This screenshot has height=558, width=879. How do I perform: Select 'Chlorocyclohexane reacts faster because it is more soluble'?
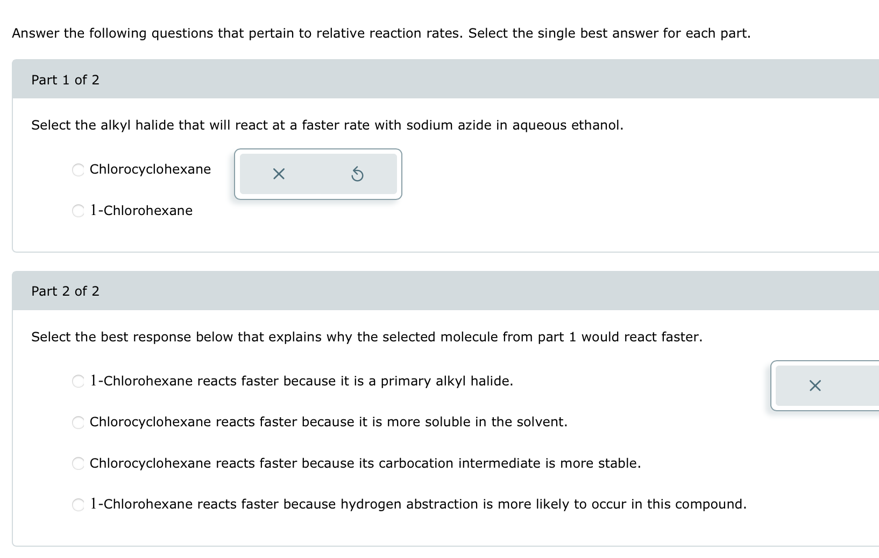pyautogui.click(x=78, y=423)
